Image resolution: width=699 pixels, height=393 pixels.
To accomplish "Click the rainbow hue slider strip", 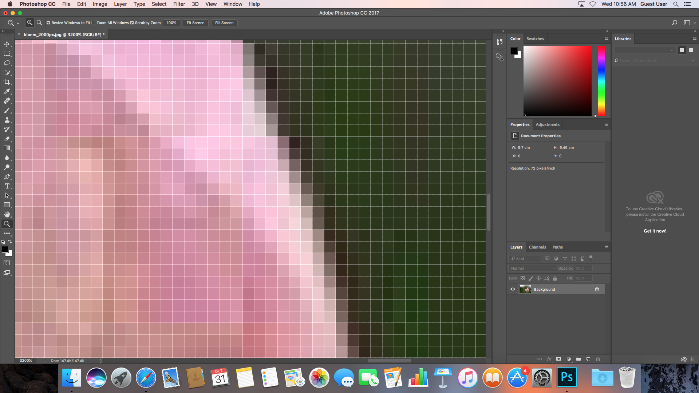I will (601, 81).
